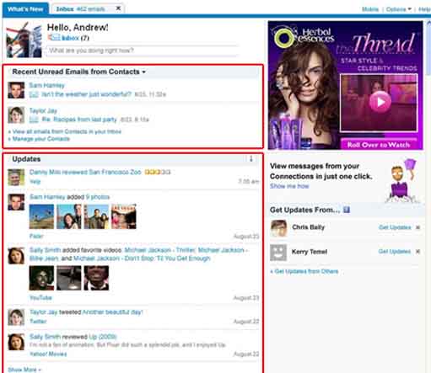This screenshot has height=373, width=431.
Task: Dismiss Kerry Temel suggestion
Action: pyautogui.click(x=418, y=252)
